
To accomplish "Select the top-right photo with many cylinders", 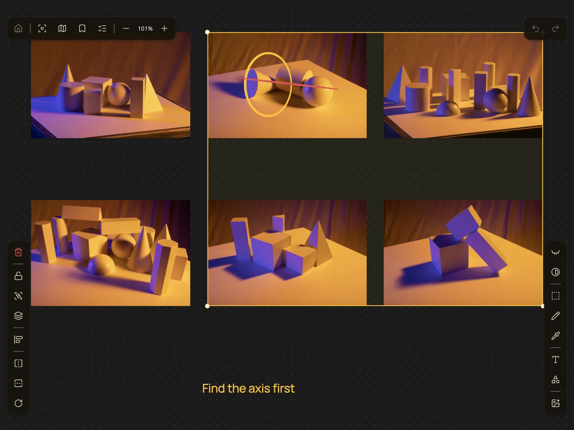I will pos(463,85).
